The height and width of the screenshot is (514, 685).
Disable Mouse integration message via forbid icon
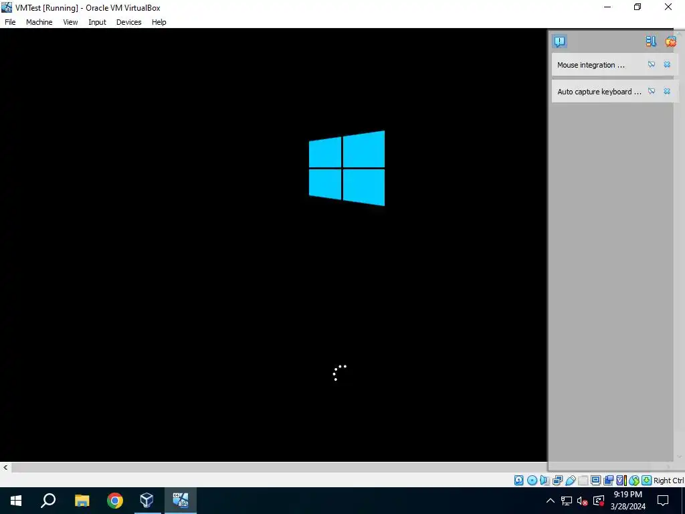[652, 64]
